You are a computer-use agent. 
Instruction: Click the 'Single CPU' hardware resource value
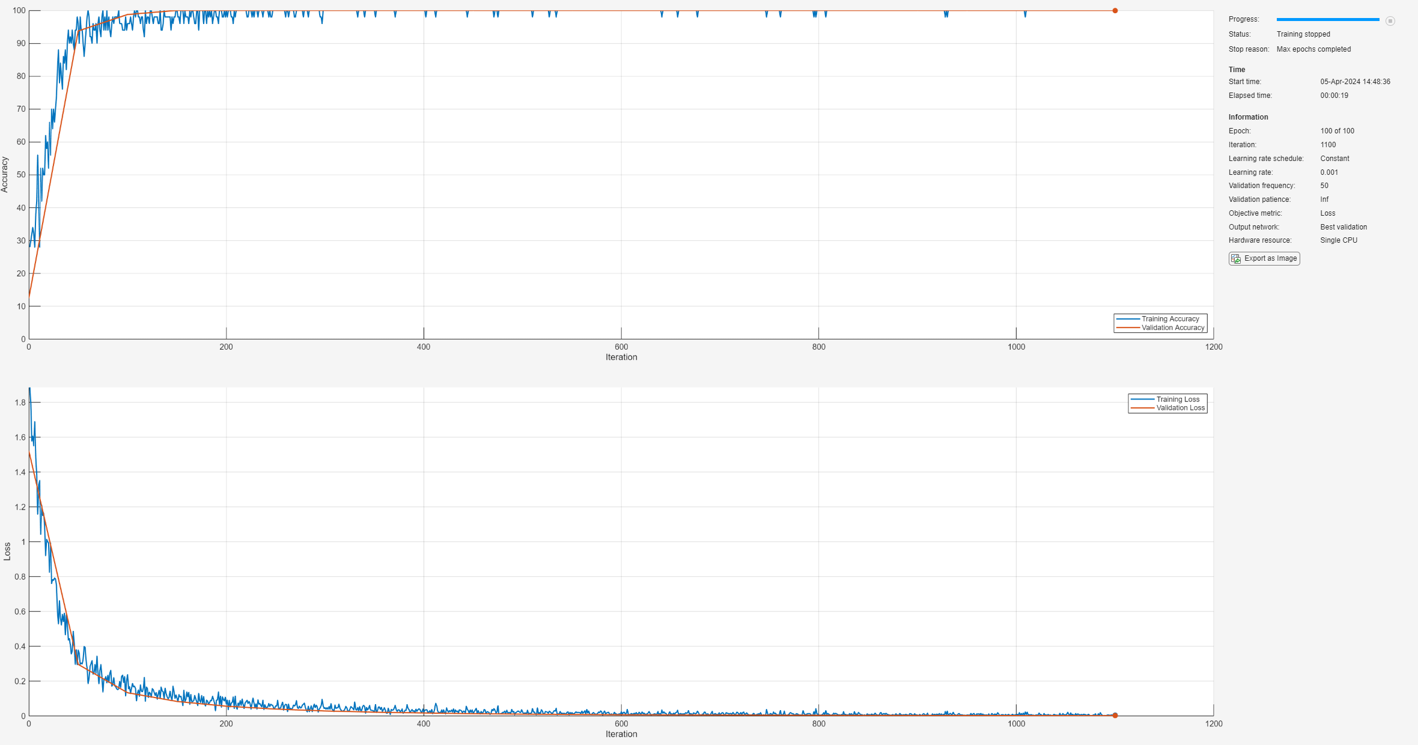click(1339, 240)
